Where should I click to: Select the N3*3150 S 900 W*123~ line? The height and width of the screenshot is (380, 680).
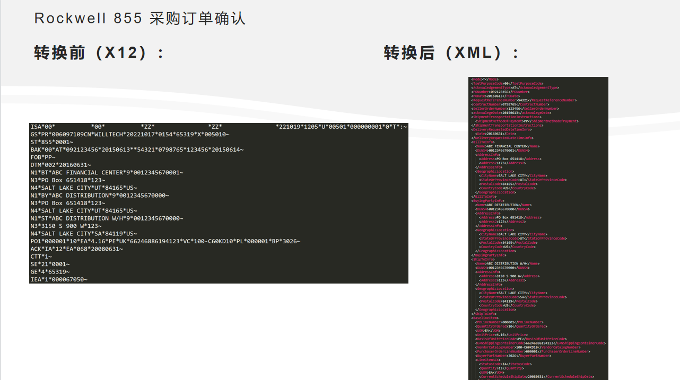[x=66, y=226]
